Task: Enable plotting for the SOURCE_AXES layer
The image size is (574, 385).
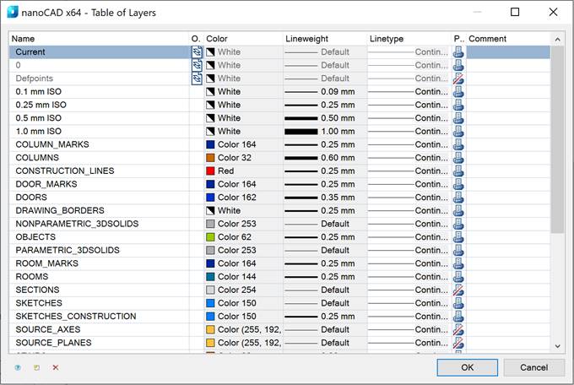Action: pyautogui.click(x=458, y=329)
